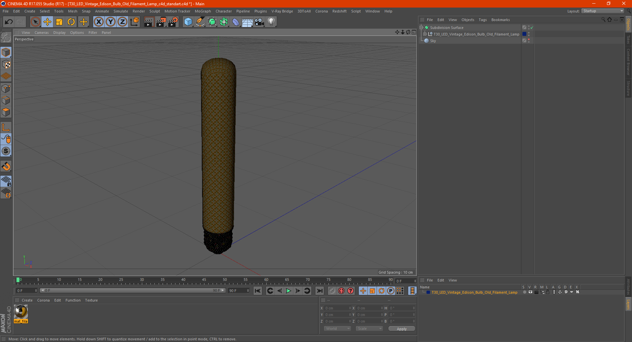
Task: Click the search icon in Object Manager
Action: click(603, 19)
